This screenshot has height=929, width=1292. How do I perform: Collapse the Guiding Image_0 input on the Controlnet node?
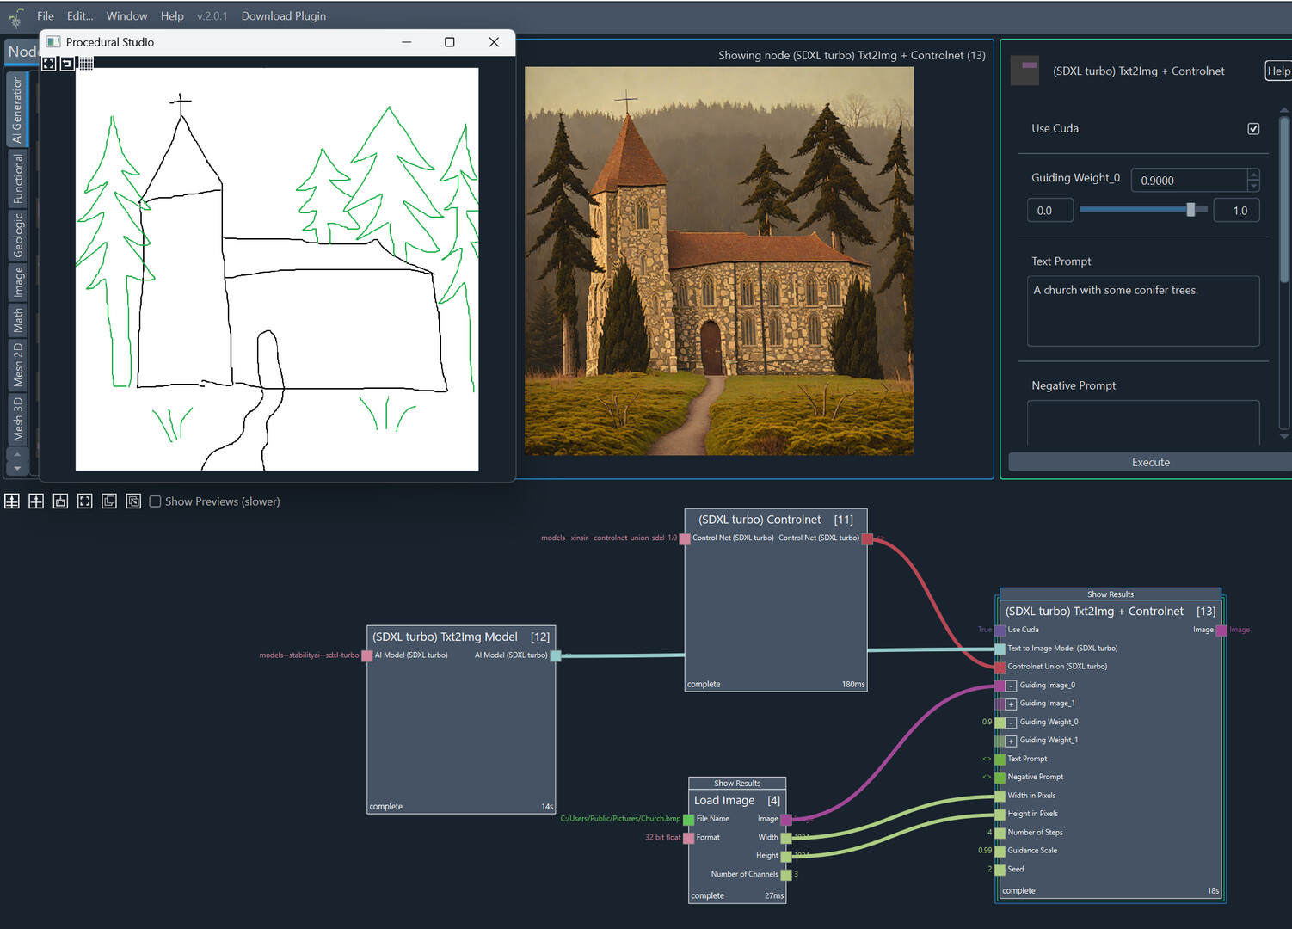click(1009, 685)
